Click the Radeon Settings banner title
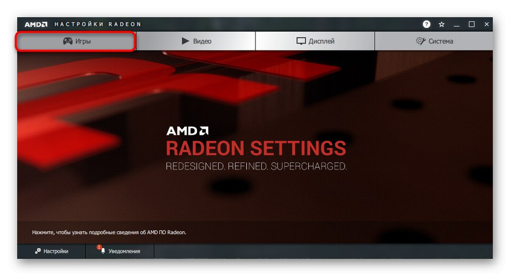Screen dimensions: 510x276 tap(256, 148)
